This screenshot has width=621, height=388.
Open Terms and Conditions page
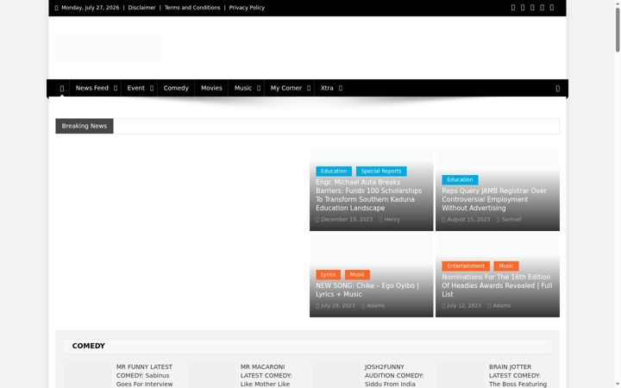coord(192,8)
